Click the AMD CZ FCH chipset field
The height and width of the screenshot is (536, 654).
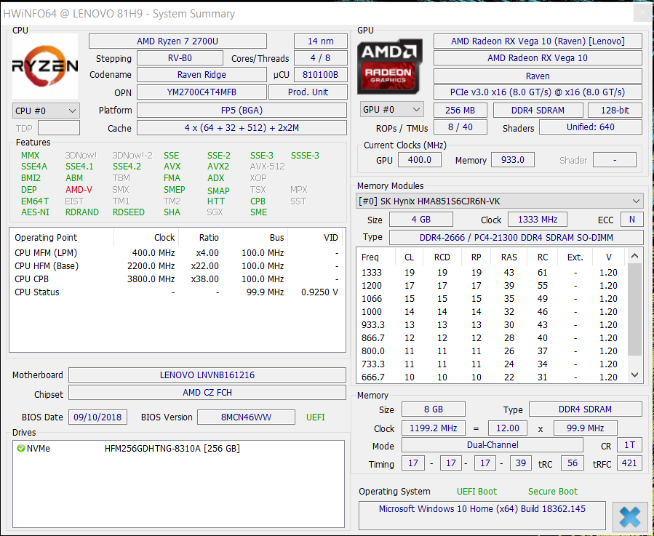click(x=207, y=393)
